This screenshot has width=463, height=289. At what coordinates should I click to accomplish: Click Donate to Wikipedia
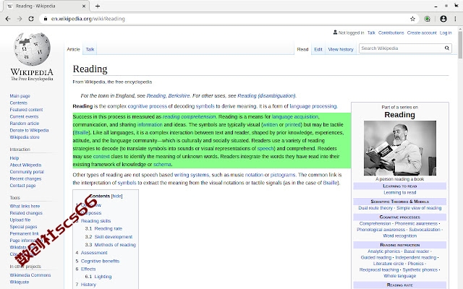coord(29,130)
